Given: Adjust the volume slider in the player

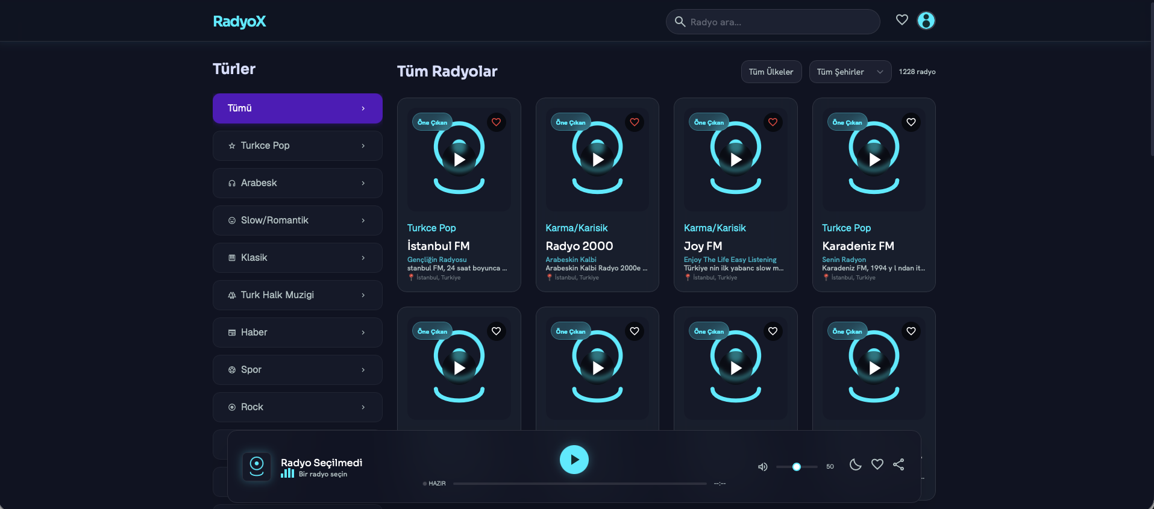Looking at the screenshot, I should pos(797,467).
